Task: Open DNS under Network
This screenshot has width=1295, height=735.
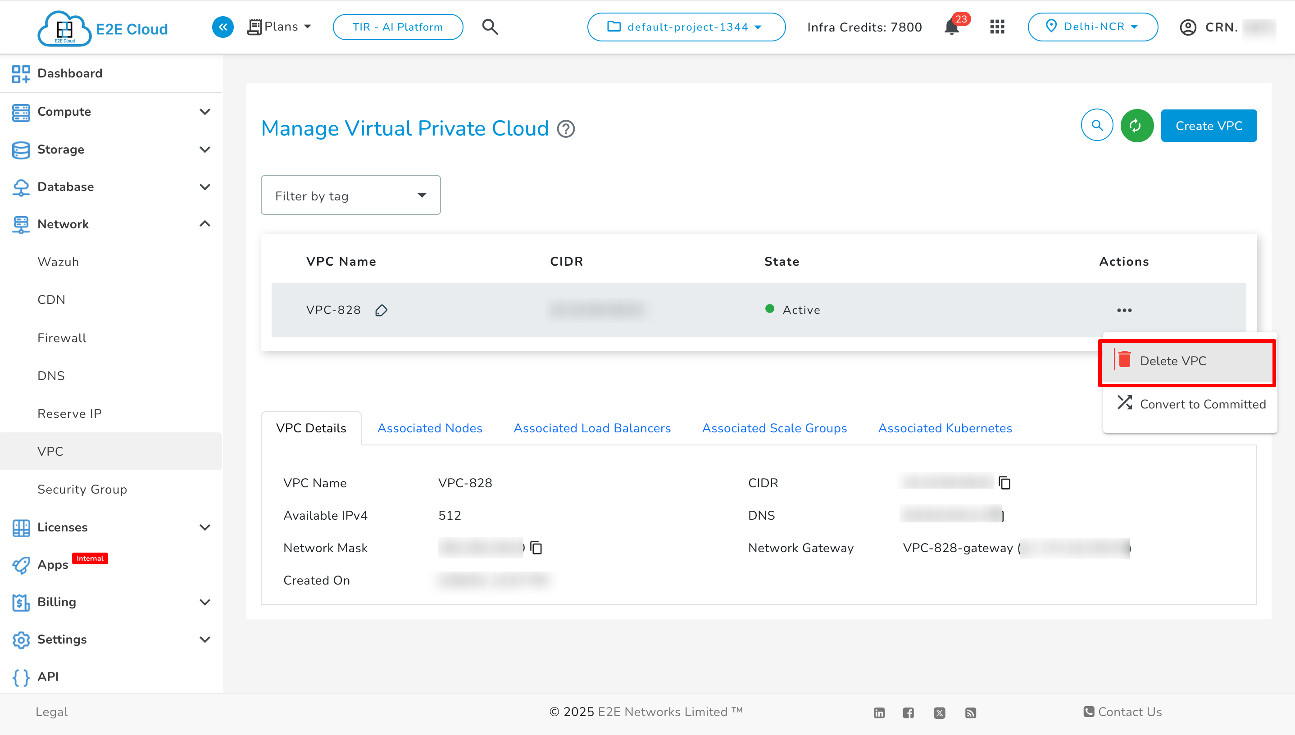Action: 51,376
